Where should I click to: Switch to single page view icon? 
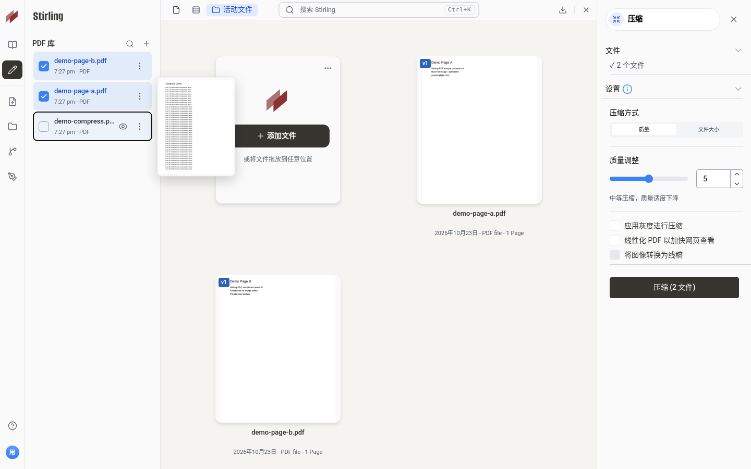click(176, 10)
